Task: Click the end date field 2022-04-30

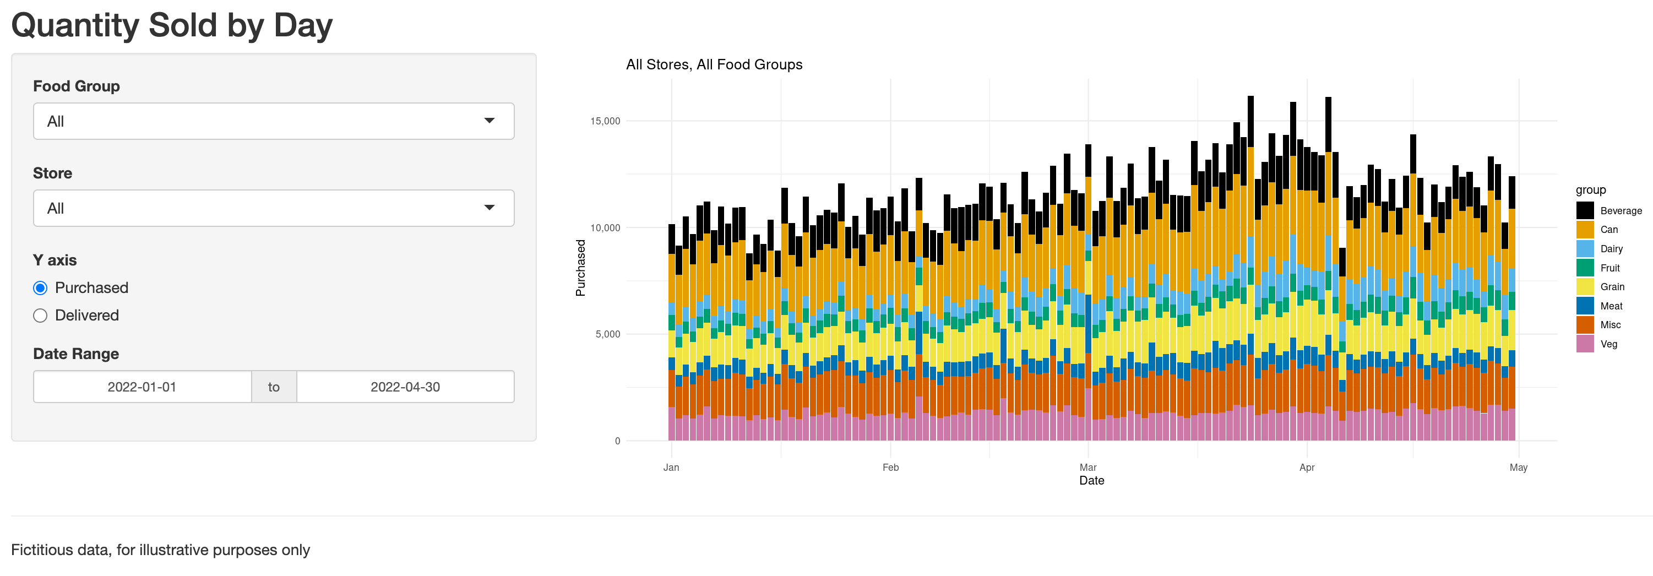Action: click(405, 387)
